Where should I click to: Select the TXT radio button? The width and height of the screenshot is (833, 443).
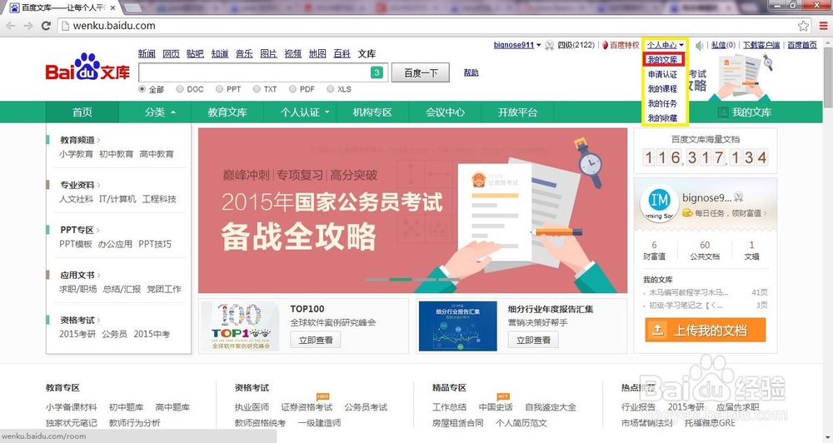257,89
